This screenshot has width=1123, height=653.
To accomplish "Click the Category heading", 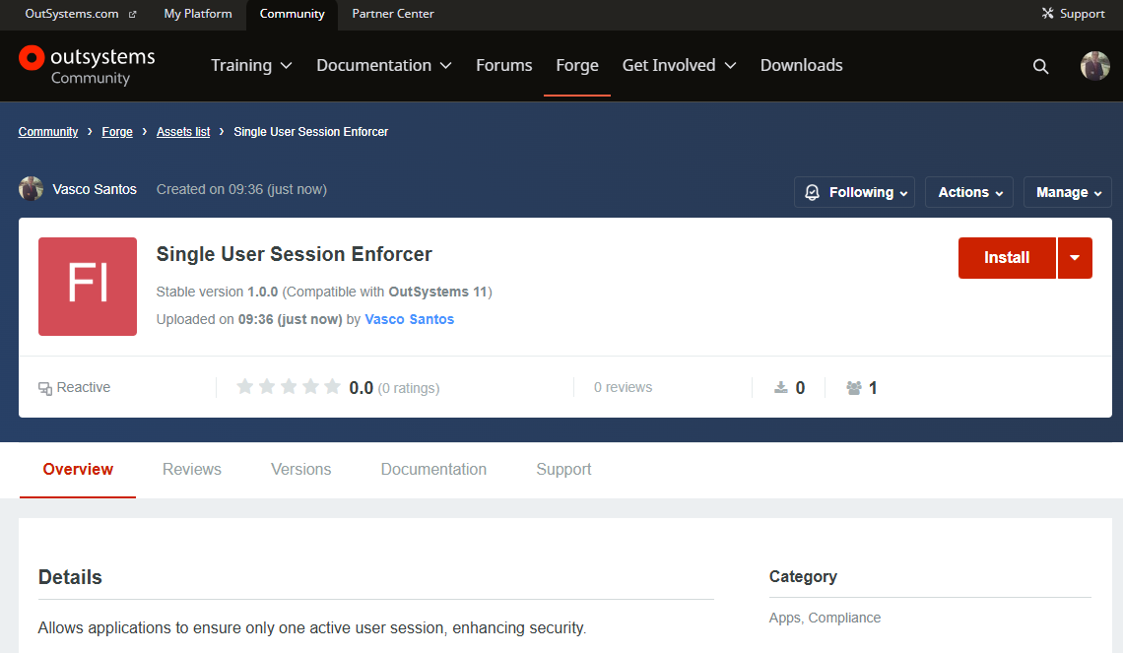I will click(803, 576).
